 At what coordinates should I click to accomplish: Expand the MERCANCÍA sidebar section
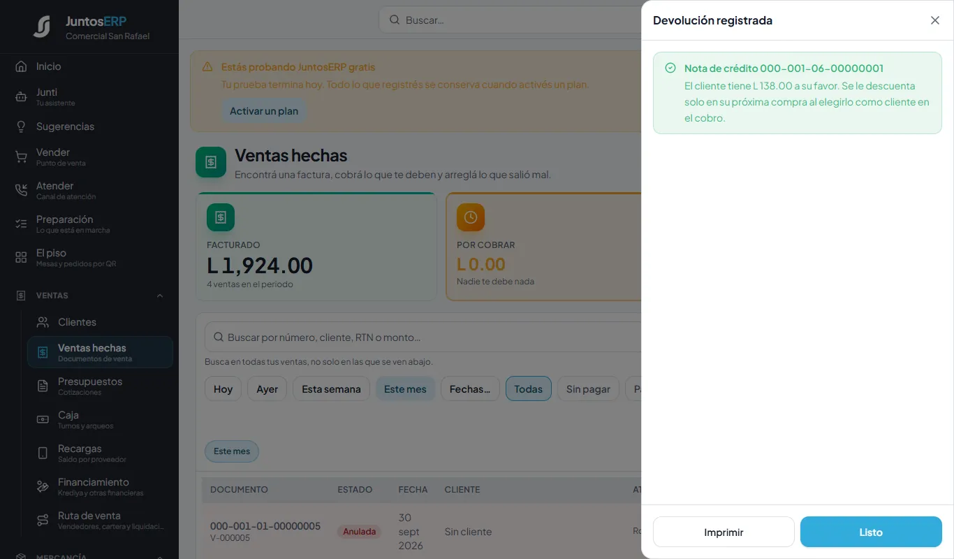[x=160, y=557]
